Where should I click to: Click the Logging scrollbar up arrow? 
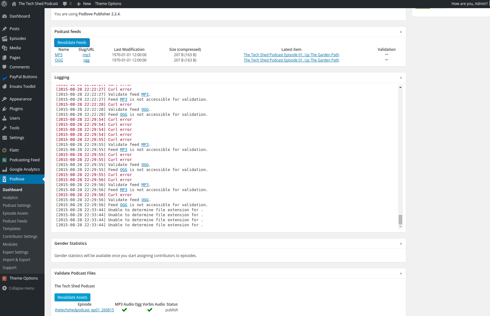pyautogui.click(x=400, y=87)
